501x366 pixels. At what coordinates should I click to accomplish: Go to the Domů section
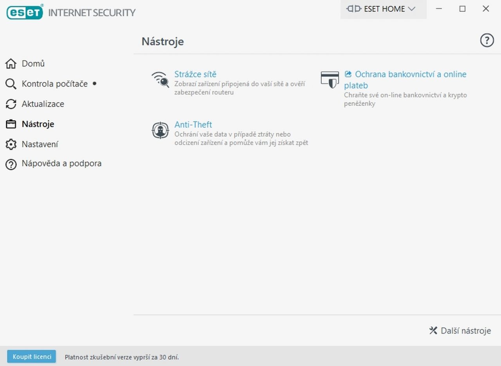(x=33, y=63)
